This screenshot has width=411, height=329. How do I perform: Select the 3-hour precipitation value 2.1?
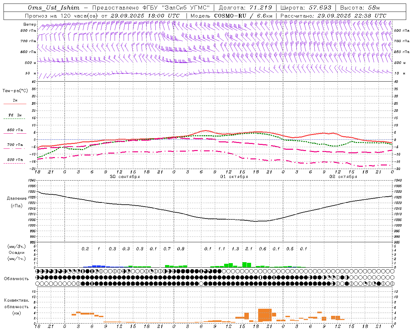coord(249,249)
